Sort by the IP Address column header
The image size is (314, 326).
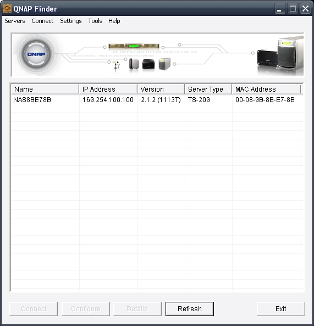click(108, 89)
